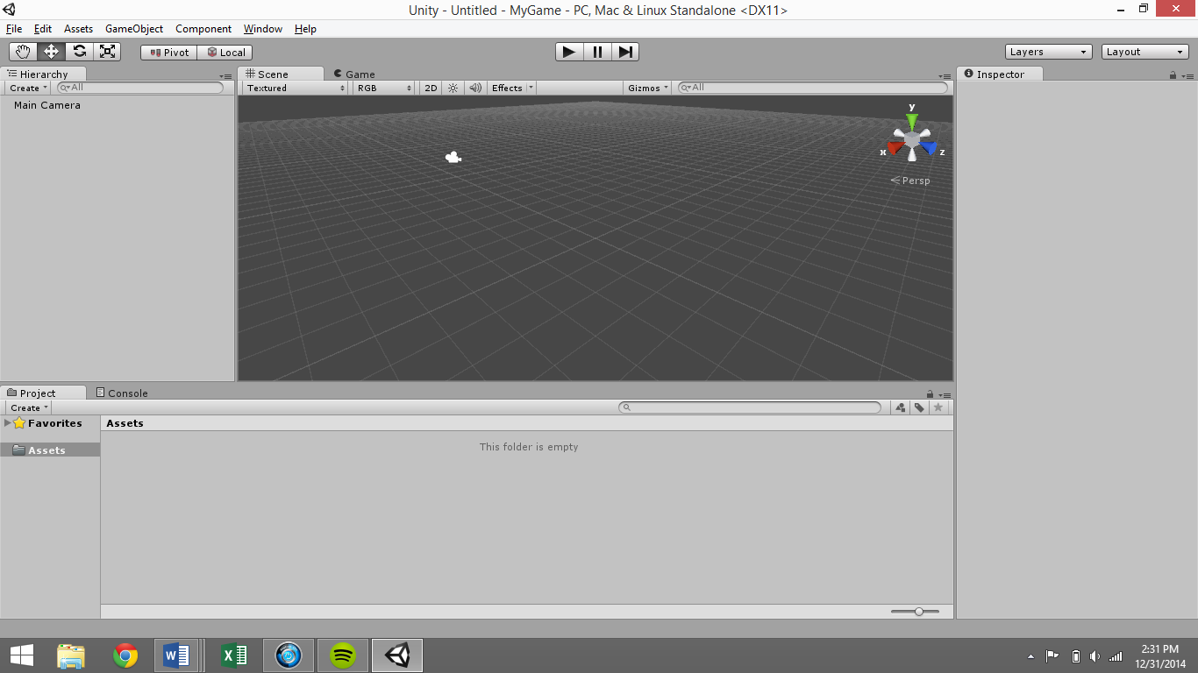Click the red X axis cone of the scene gizmo
Viewport: 1198px width, 673px height.
tap(895, 148)
